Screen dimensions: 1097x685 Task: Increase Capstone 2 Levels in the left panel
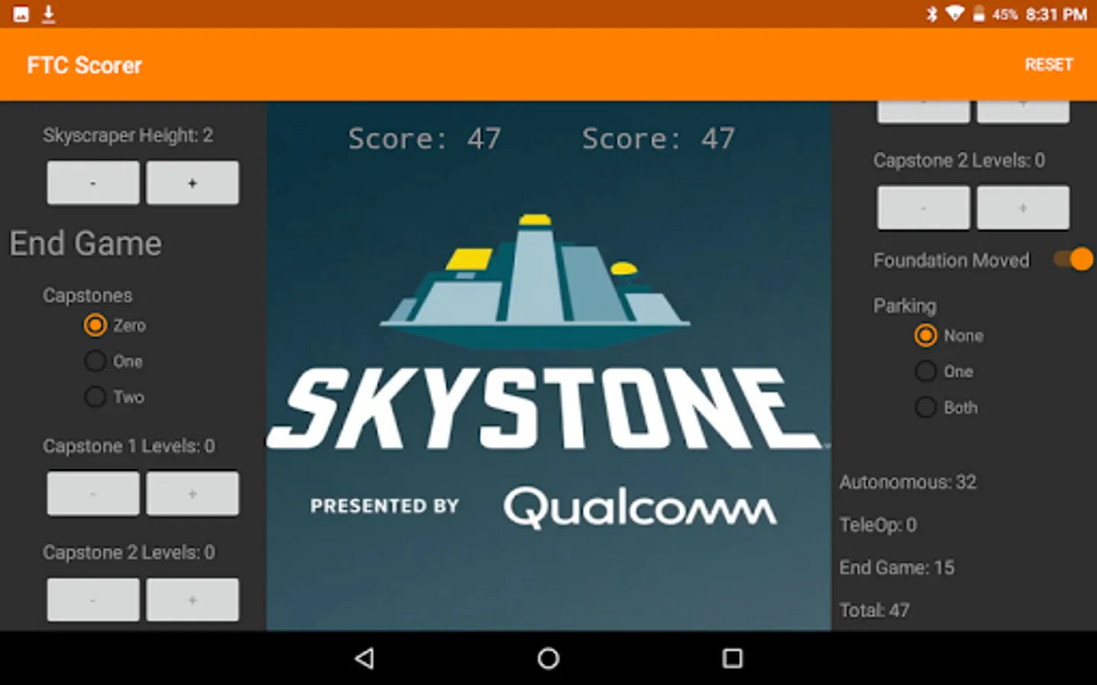pos(192,600)
